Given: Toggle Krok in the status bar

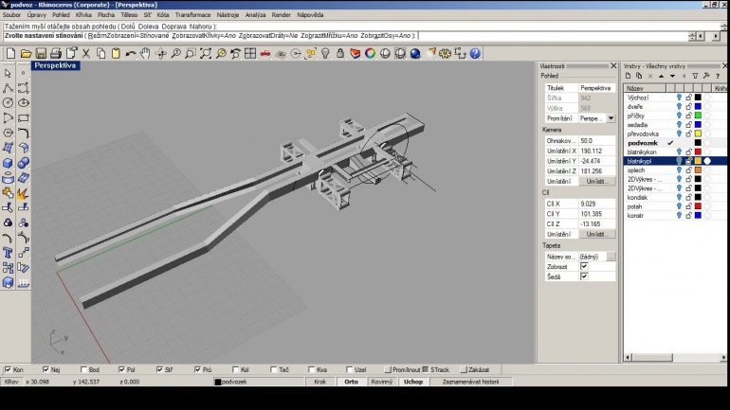Looking at the screenshot, I should 319,382.
